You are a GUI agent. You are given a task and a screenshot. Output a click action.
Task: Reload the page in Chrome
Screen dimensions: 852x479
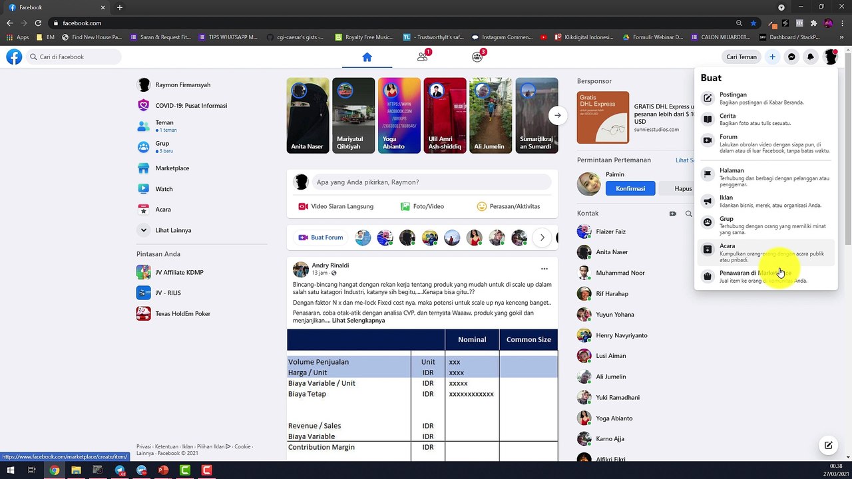(38, 23)
